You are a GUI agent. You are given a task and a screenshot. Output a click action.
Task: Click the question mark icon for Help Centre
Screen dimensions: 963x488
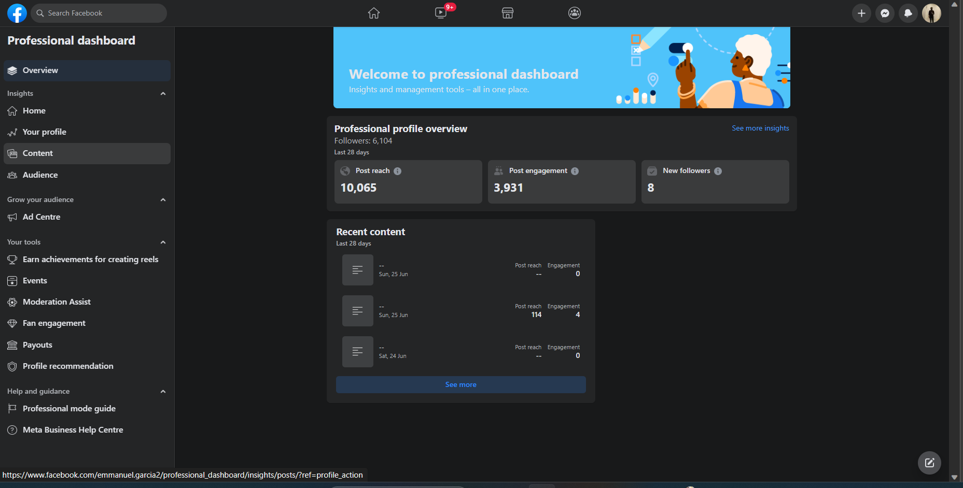point(12,430)
